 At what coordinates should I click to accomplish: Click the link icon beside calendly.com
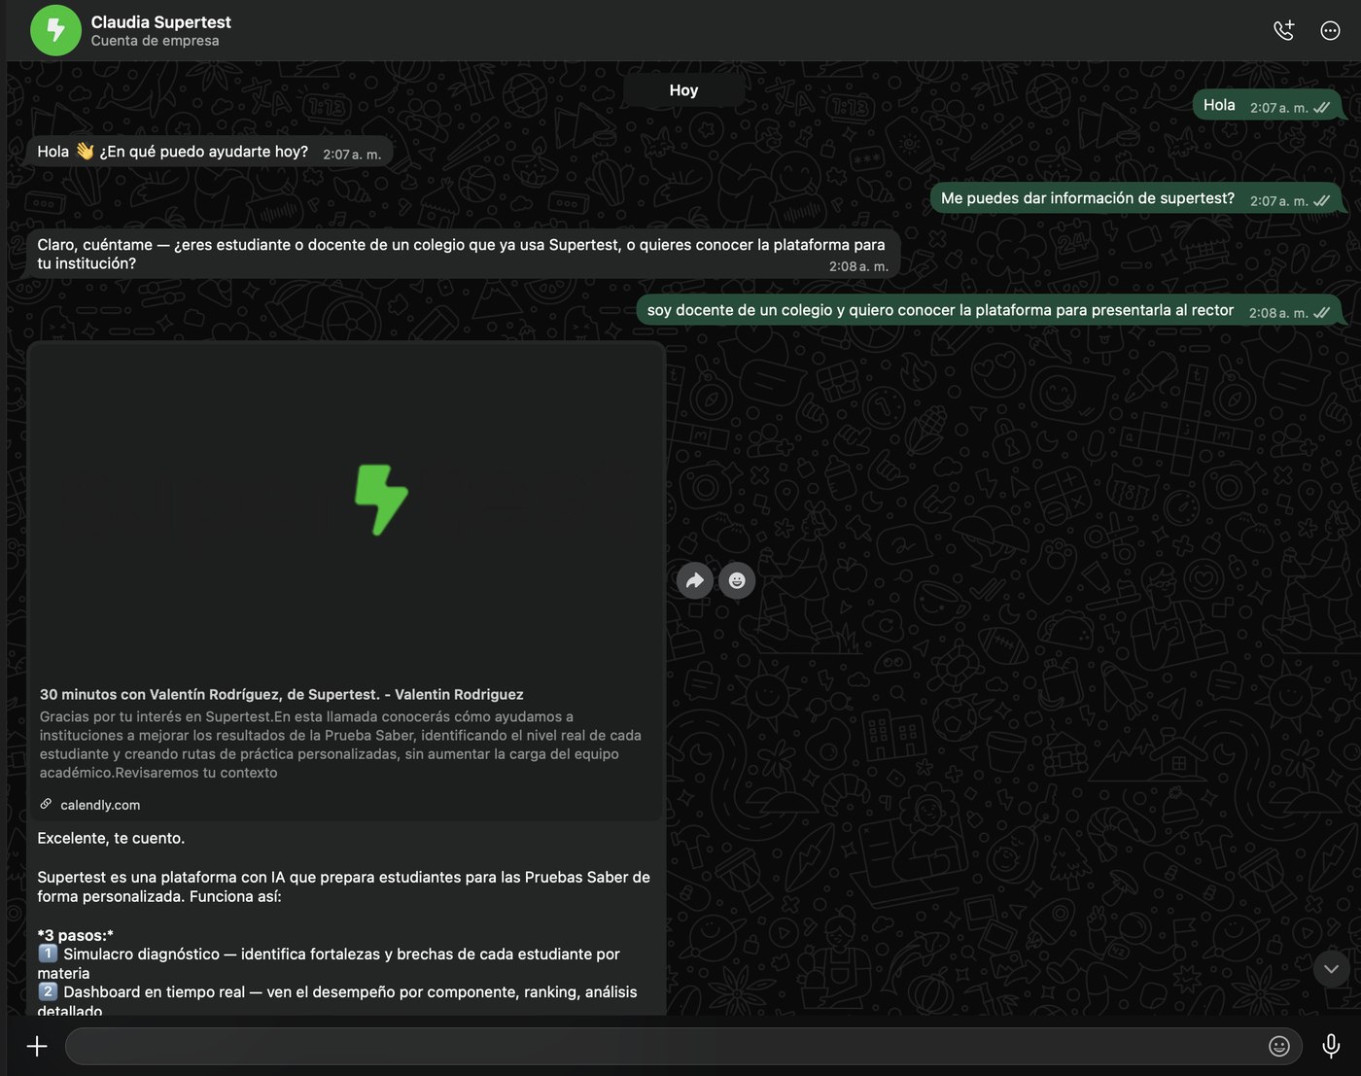(x=46, y=804)
